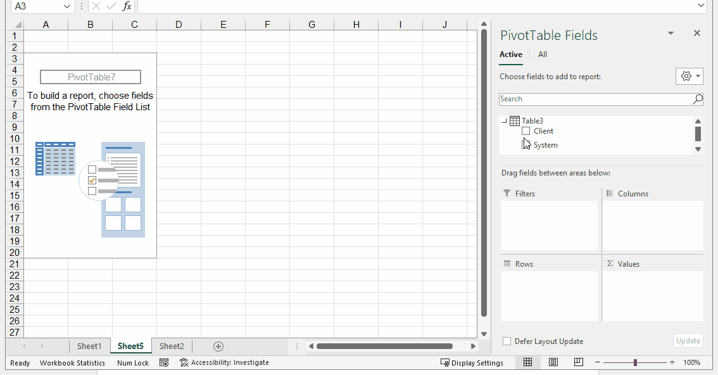Click Accessibility: Investigate in status bar
The image size is (718, 375).
[224, 363]
